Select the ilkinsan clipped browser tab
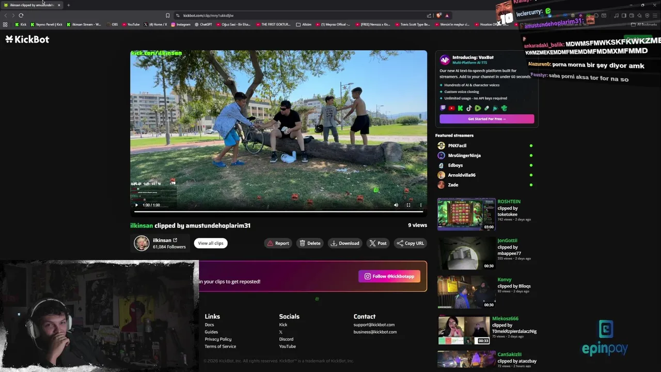The height and width of the screenshot is (372, 661). click(32, 5)
